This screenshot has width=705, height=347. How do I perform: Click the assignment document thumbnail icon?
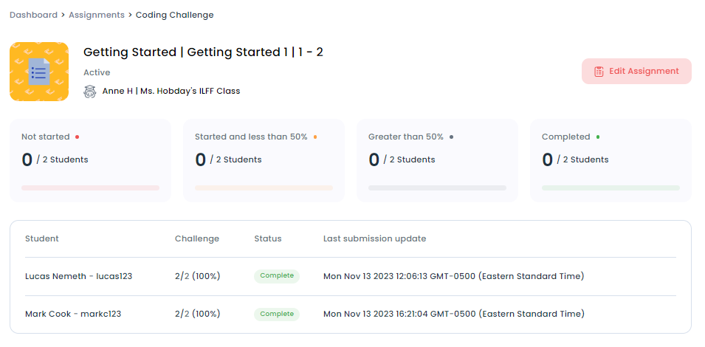coord(39,72)
